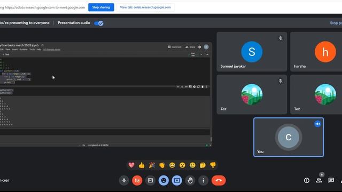Open the runtime RAM/Disk dropdown arrow
The width and height of the screenshot is (342, 192).
coord(201,54)
